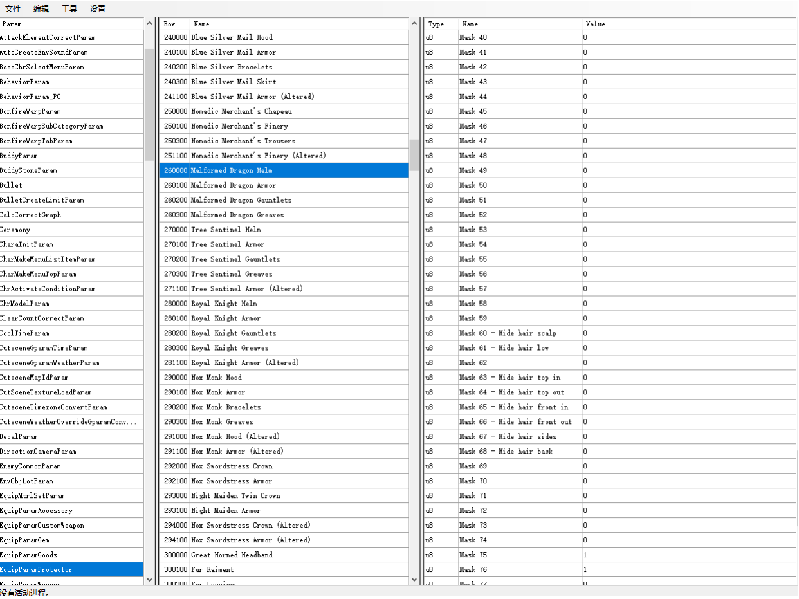Screen dimensions: 799x599
Task: Click the Row column header
Action: (x=170, y=24)
